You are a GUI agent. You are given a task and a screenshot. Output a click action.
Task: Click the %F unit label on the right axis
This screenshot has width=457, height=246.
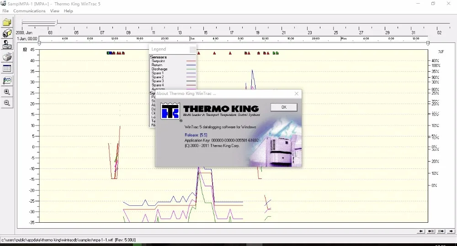pyautogui.click(x=441, y=52)
